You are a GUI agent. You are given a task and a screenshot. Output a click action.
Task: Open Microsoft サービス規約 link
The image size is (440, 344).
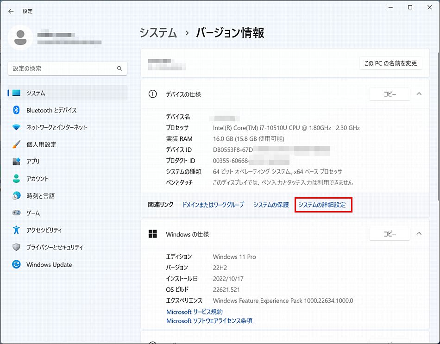coord(194,312)
